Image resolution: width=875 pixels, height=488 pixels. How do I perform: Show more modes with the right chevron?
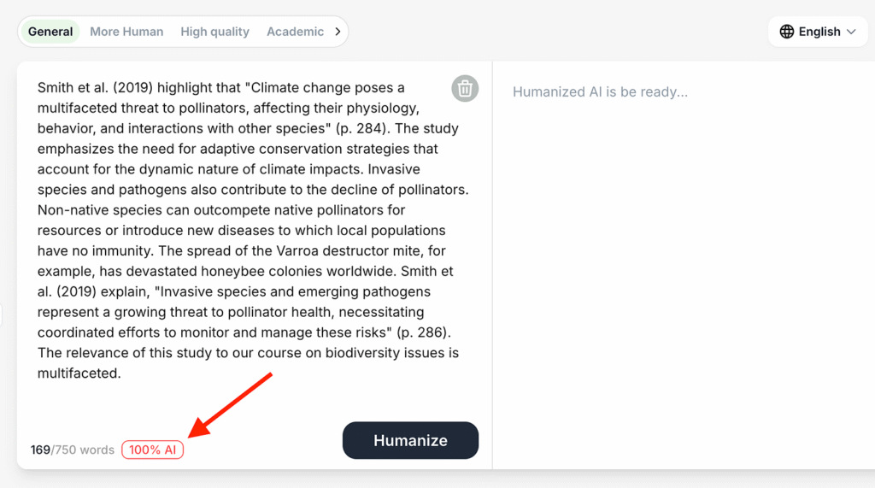pos(338,32)
